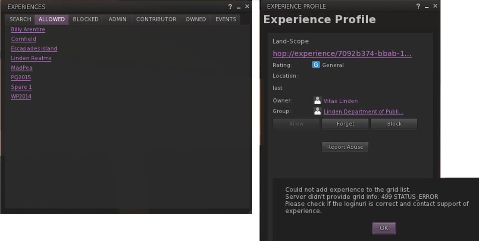Switch to the Search tab
This screenshot has height=241, width=479.
(x=20, y=19)
